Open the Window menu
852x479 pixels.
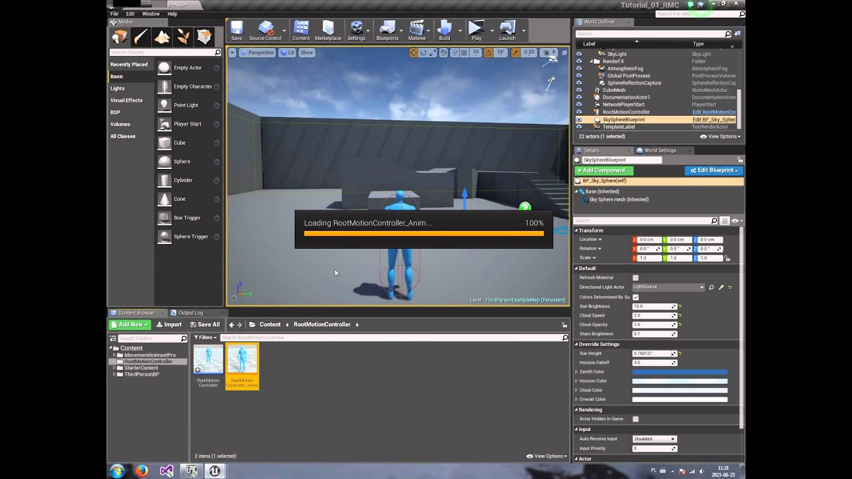pos(151,13)
